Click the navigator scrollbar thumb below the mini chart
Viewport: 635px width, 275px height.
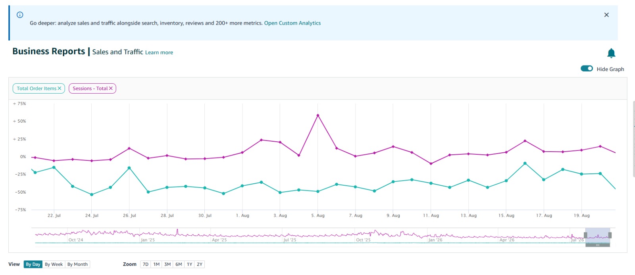pyautogui.click(x=598, y=245)
